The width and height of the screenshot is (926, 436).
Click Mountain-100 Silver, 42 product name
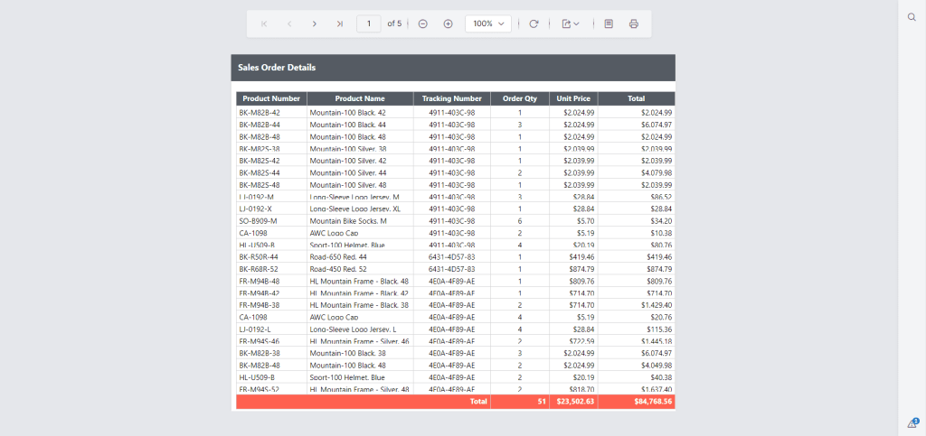(x=348, y=161)
